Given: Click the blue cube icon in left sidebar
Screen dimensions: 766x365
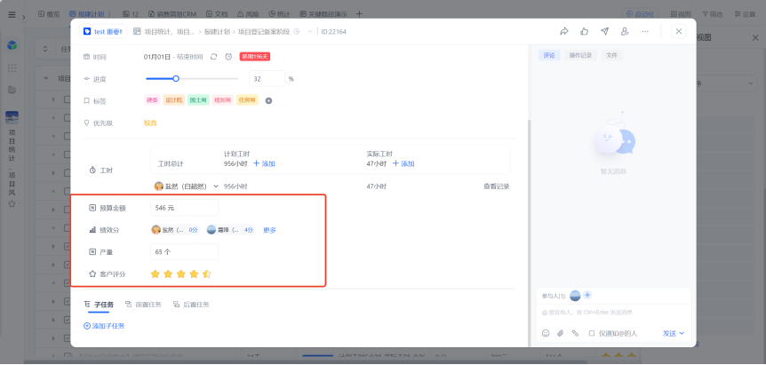Looking at the screenshot, I should (12, 45).
